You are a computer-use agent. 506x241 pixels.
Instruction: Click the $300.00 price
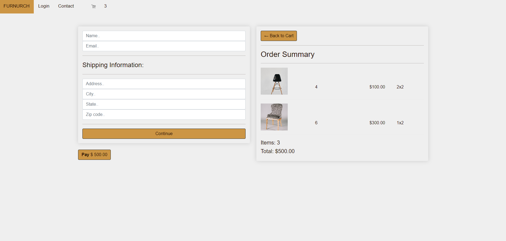pyautogui.click(x=377, y=123)
